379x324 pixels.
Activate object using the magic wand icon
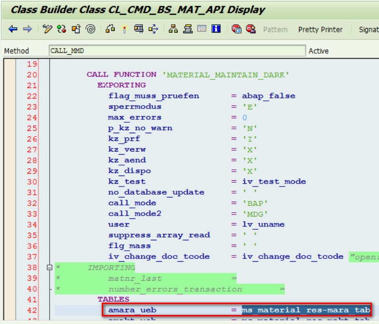[x=125, y=29]
